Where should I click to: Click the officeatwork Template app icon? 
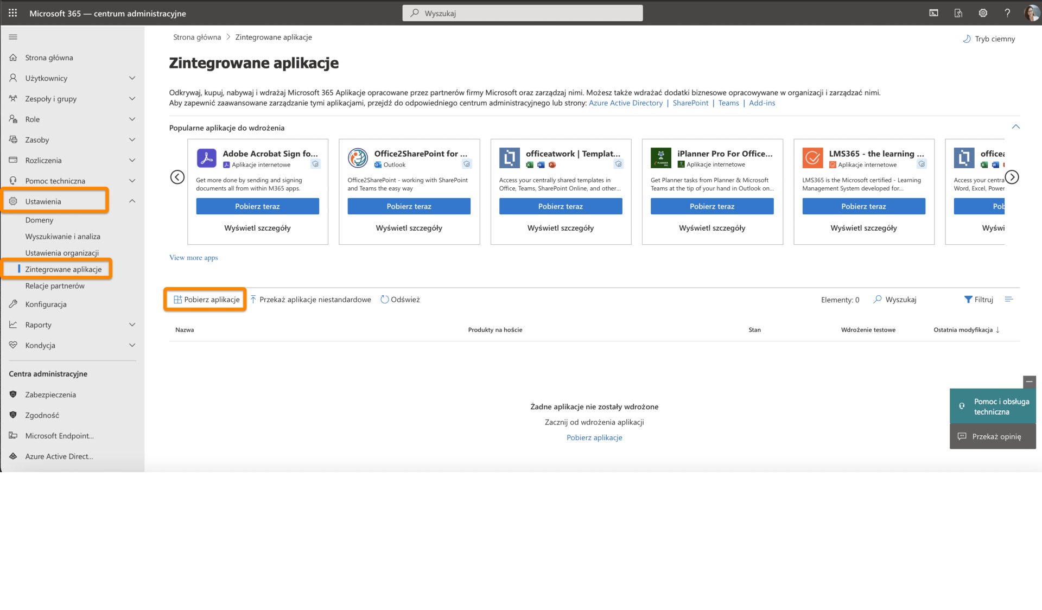[509, 158]
